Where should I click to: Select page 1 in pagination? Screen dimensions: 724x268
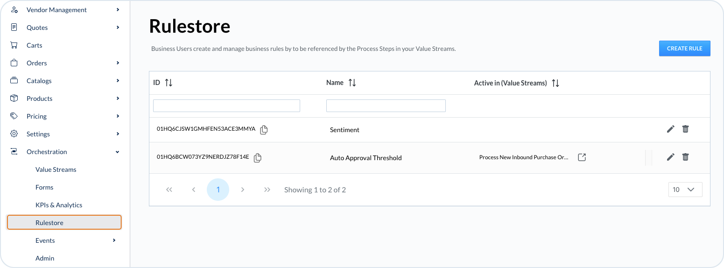click(x=218, y=190)
